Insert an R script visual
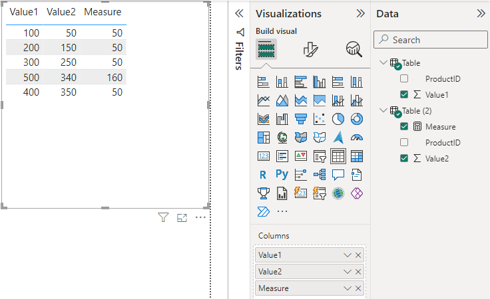The image size is (490, 299). pos(264,175)
